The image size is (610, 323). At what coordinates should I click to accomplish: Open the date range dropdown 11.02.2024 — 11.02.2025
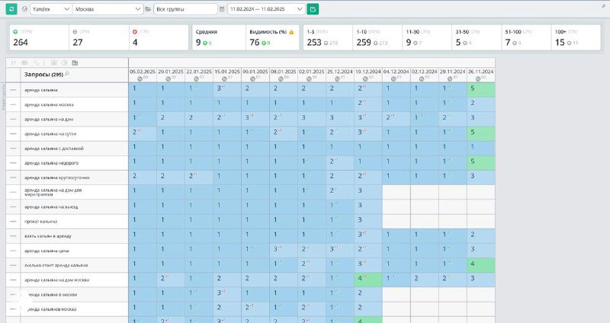coord(266,9)
